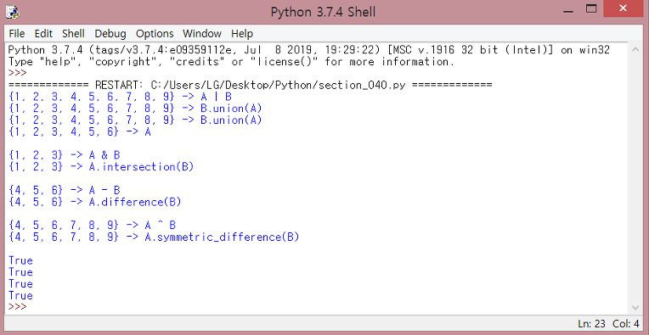Screen dimensions: 649x335
Task: Click the 'A.difference(B)' output line
Action: (95, 202)
